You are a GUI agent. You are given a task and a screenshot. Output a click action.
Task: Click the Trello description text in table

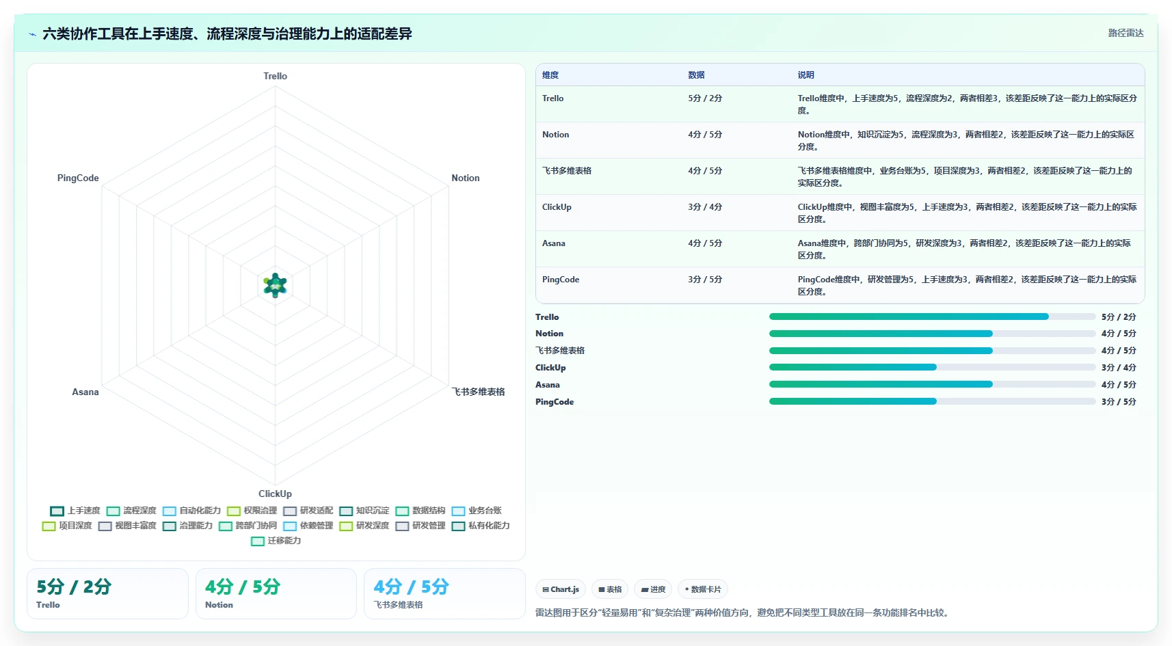967,105
